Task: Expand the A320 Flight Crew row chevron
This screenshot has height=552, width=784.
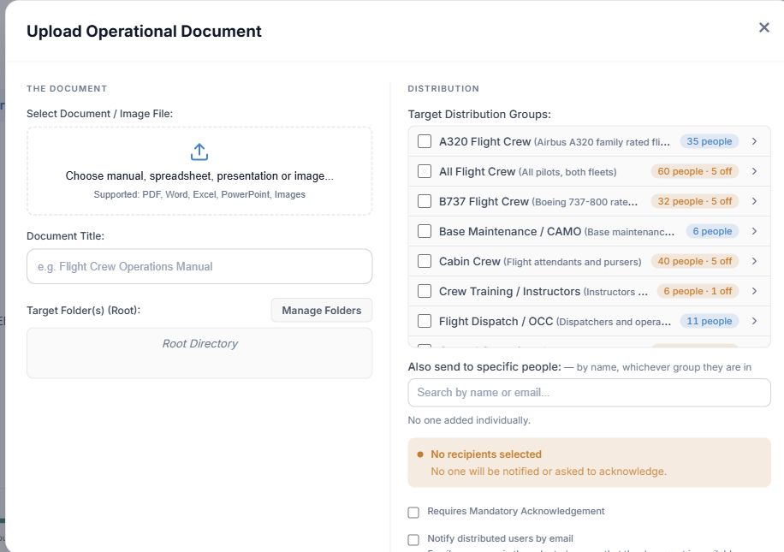Action: coord(754,141)
